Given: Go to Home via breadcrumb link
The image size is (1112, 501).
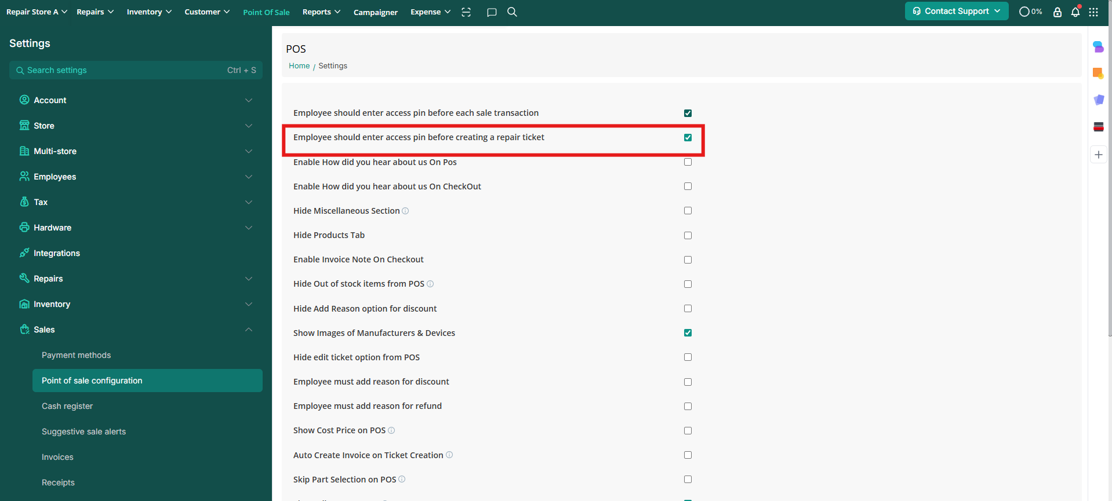Looking at the screenshot, I should [x=299, y=66].
